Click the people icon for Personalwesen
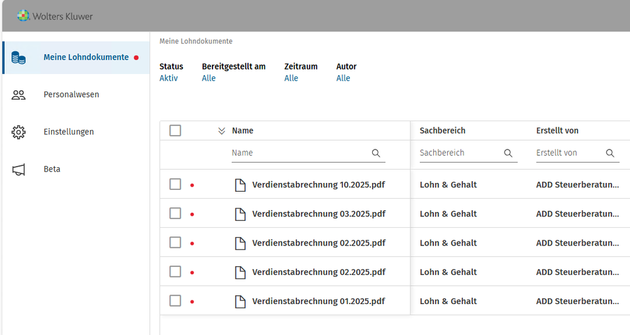 [18, 95]
